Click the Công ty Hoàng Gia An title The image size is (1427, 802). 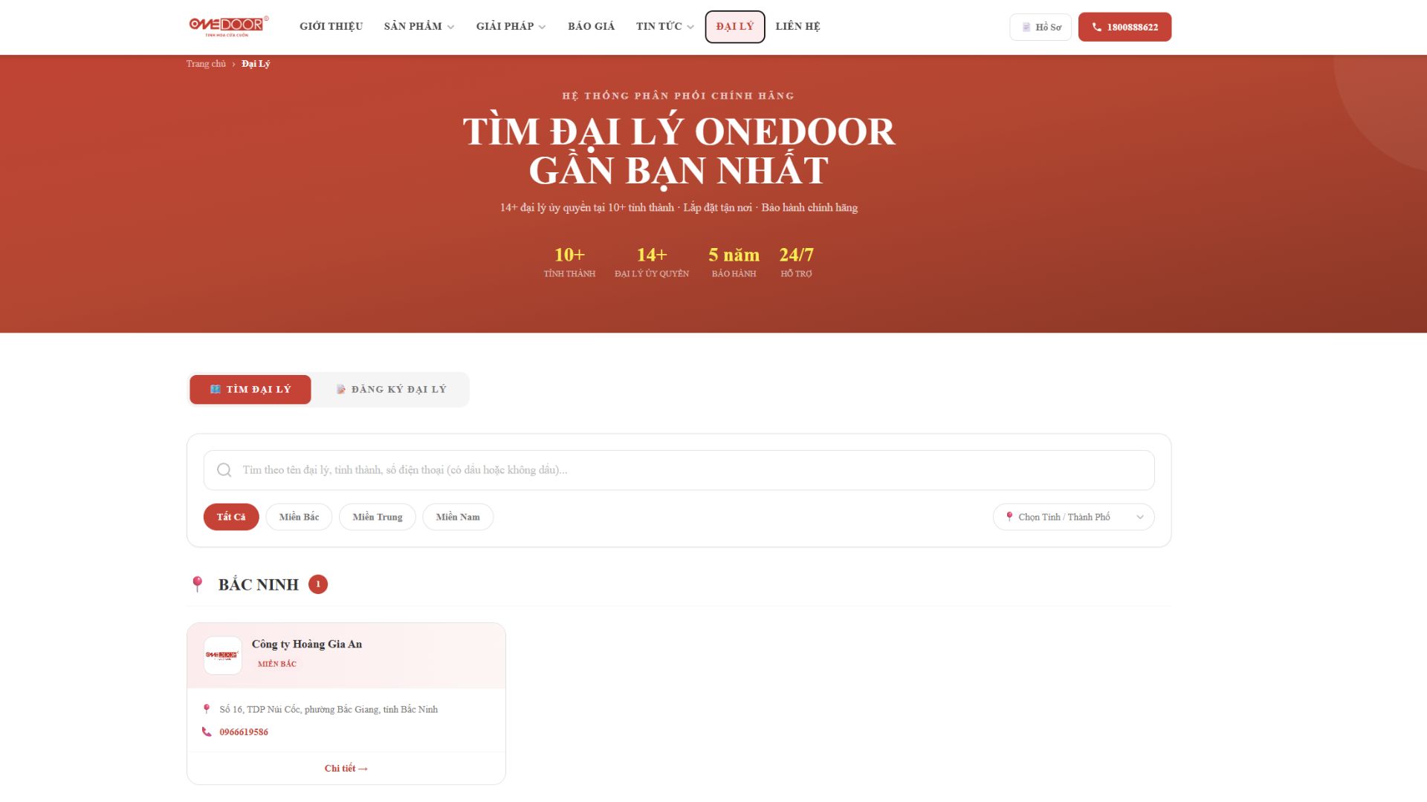[307, 644]
